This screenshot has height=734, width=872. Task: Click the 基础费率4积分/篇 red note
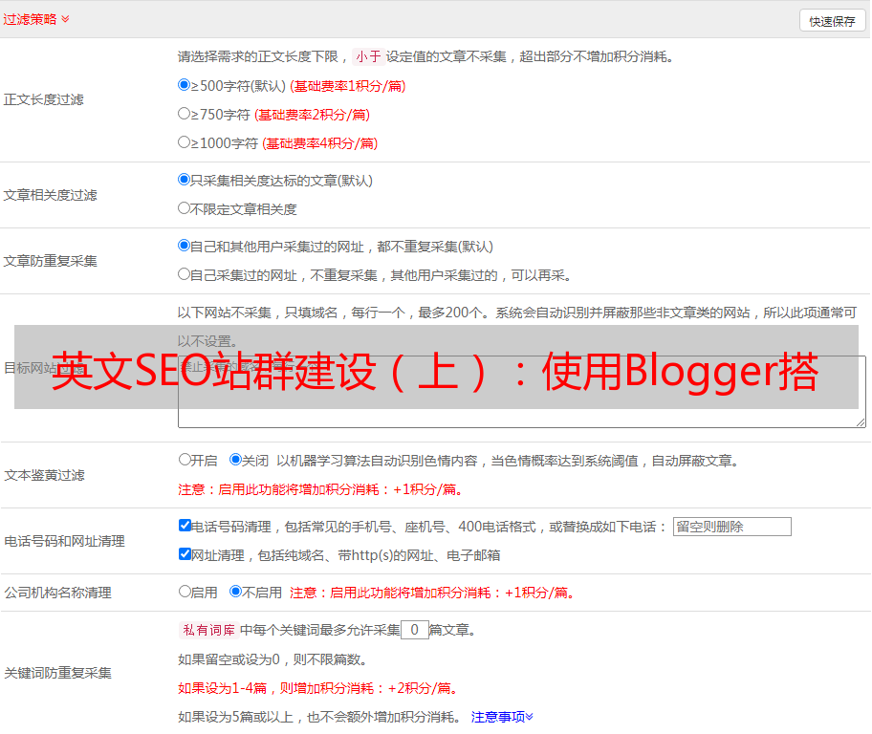click(319, 143)
